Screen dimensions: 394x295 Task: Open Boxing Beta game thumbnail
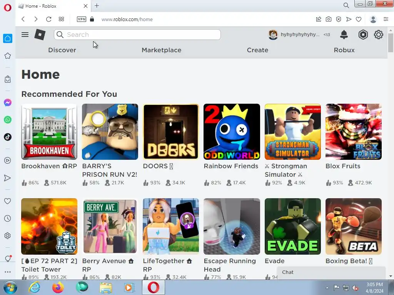tap(354, 227)
